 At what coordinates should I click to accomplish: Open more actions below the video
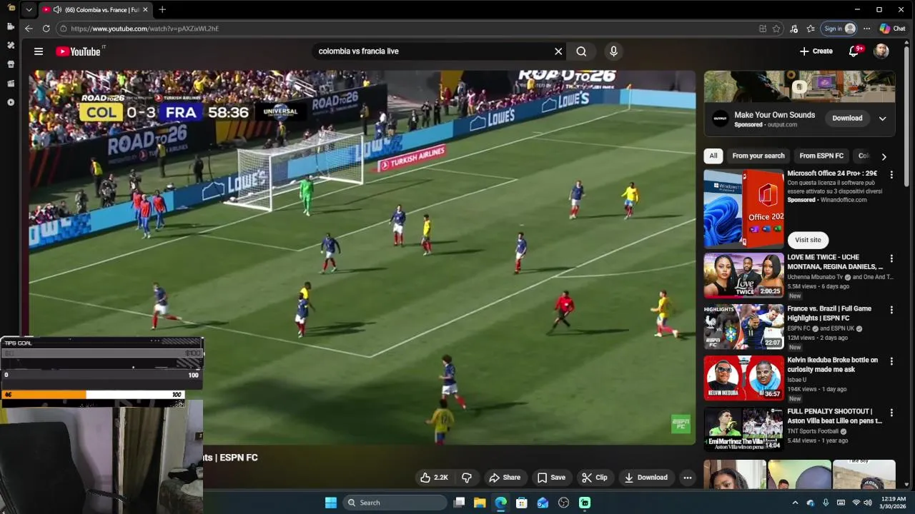point(687,478)
